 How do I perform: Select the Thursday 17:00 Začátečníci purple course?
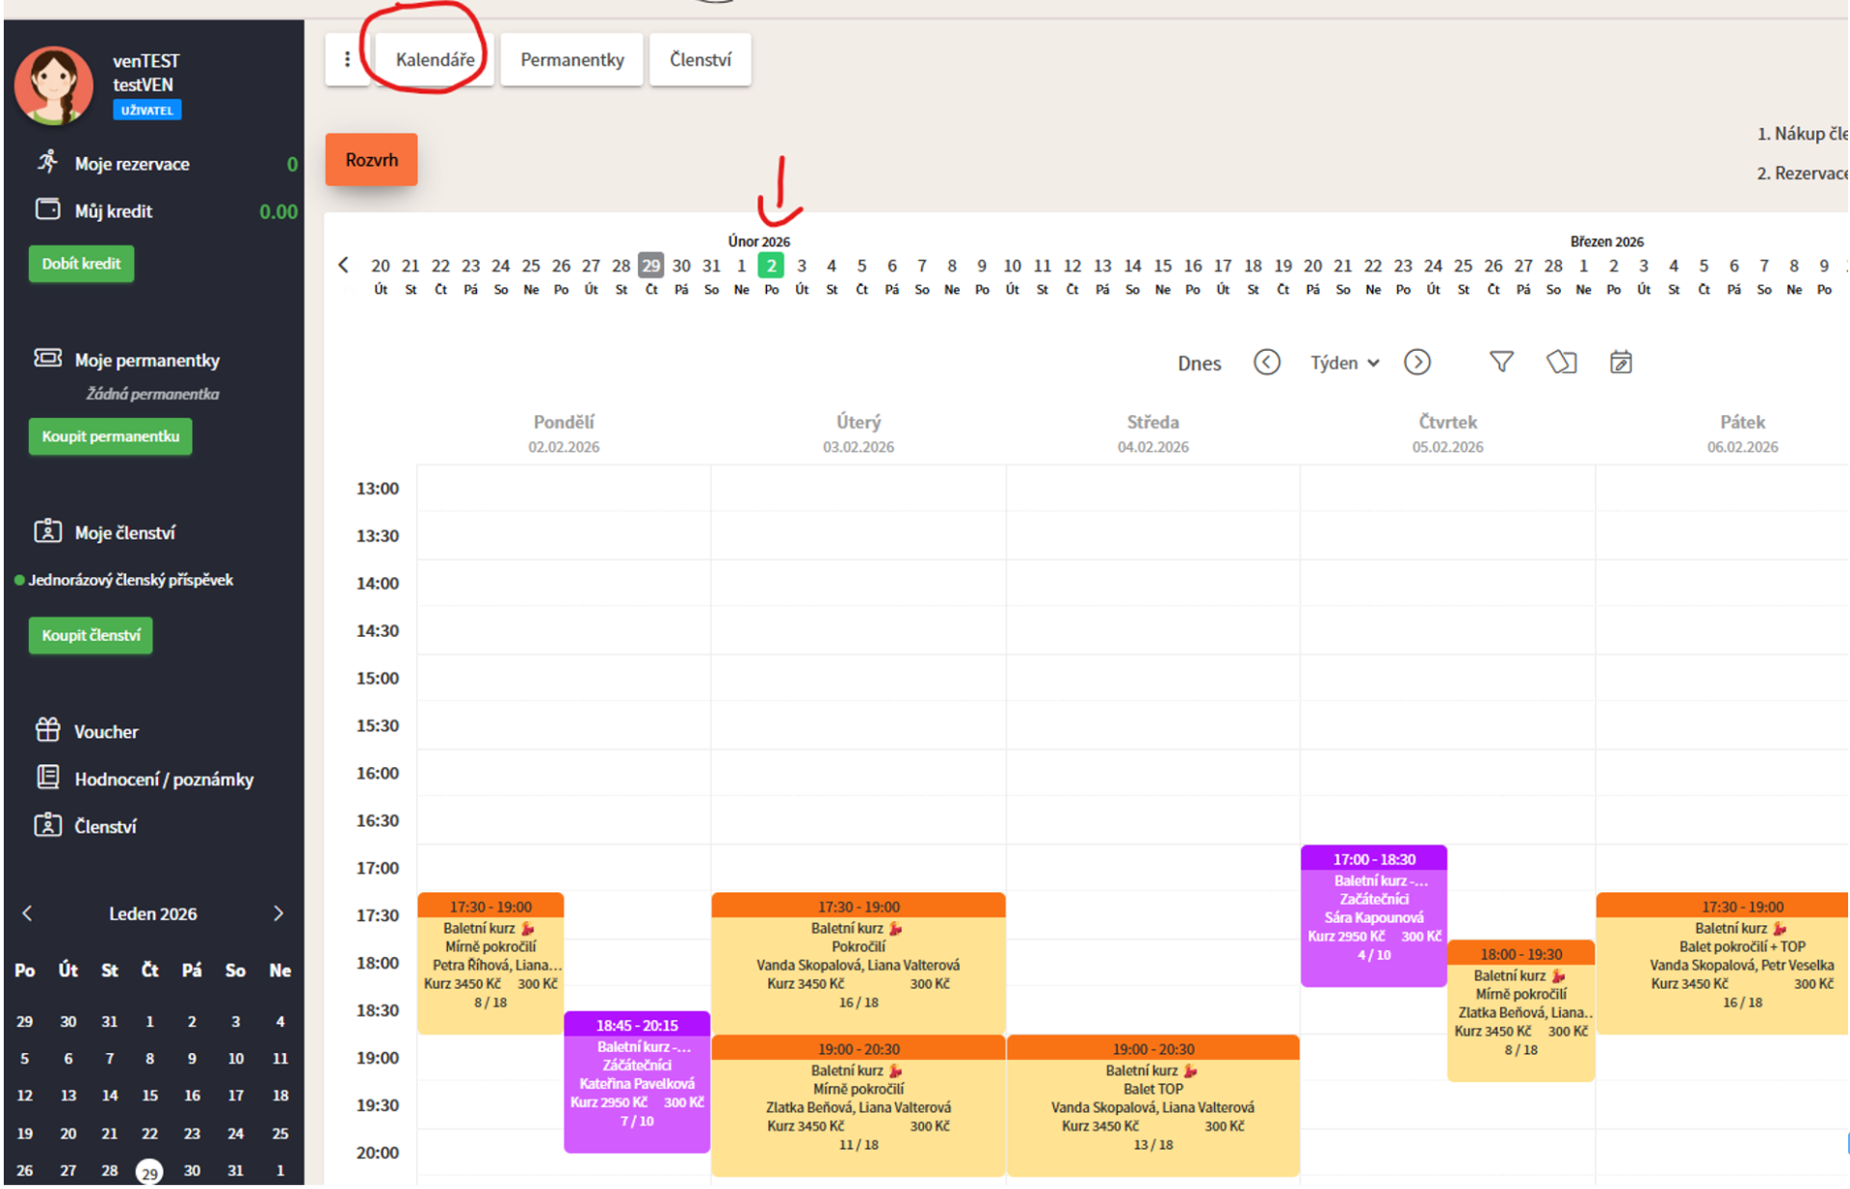point(1373,915)
